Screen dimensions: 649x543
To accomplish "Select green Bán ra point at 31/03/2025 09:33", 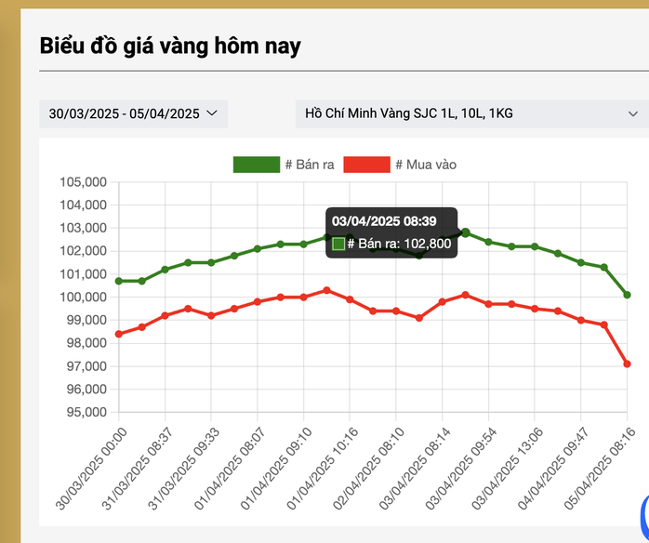I will [x=211, y=262].
